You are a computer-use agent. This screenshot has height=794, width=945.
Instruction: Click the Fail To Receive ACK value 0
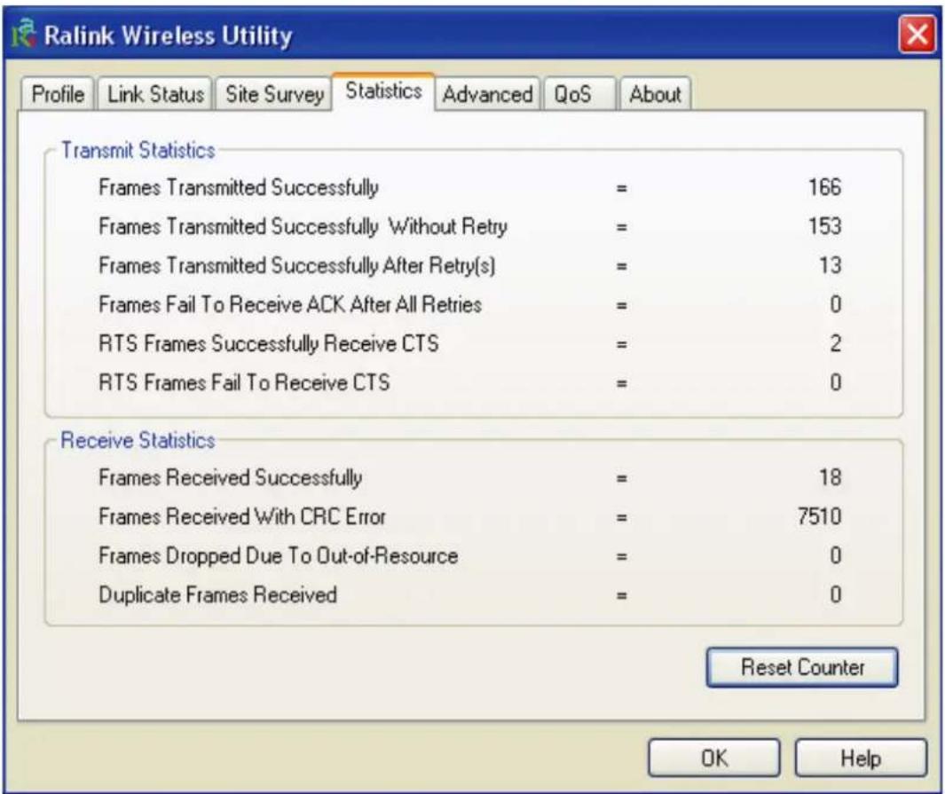[x=835, y=304]
